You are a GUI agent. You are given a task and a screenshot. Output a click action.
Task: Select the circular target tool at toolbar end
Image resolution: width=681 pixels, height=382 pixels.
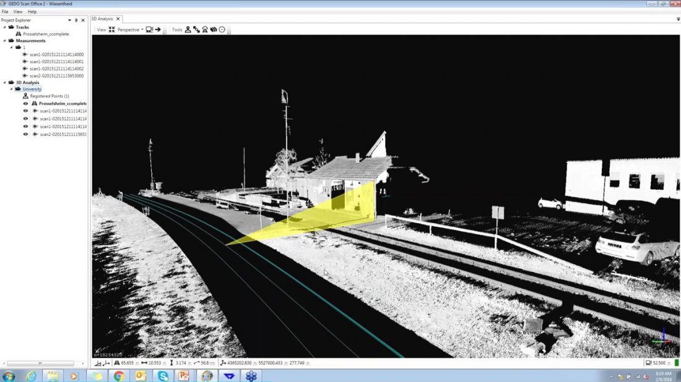point(221,29)
